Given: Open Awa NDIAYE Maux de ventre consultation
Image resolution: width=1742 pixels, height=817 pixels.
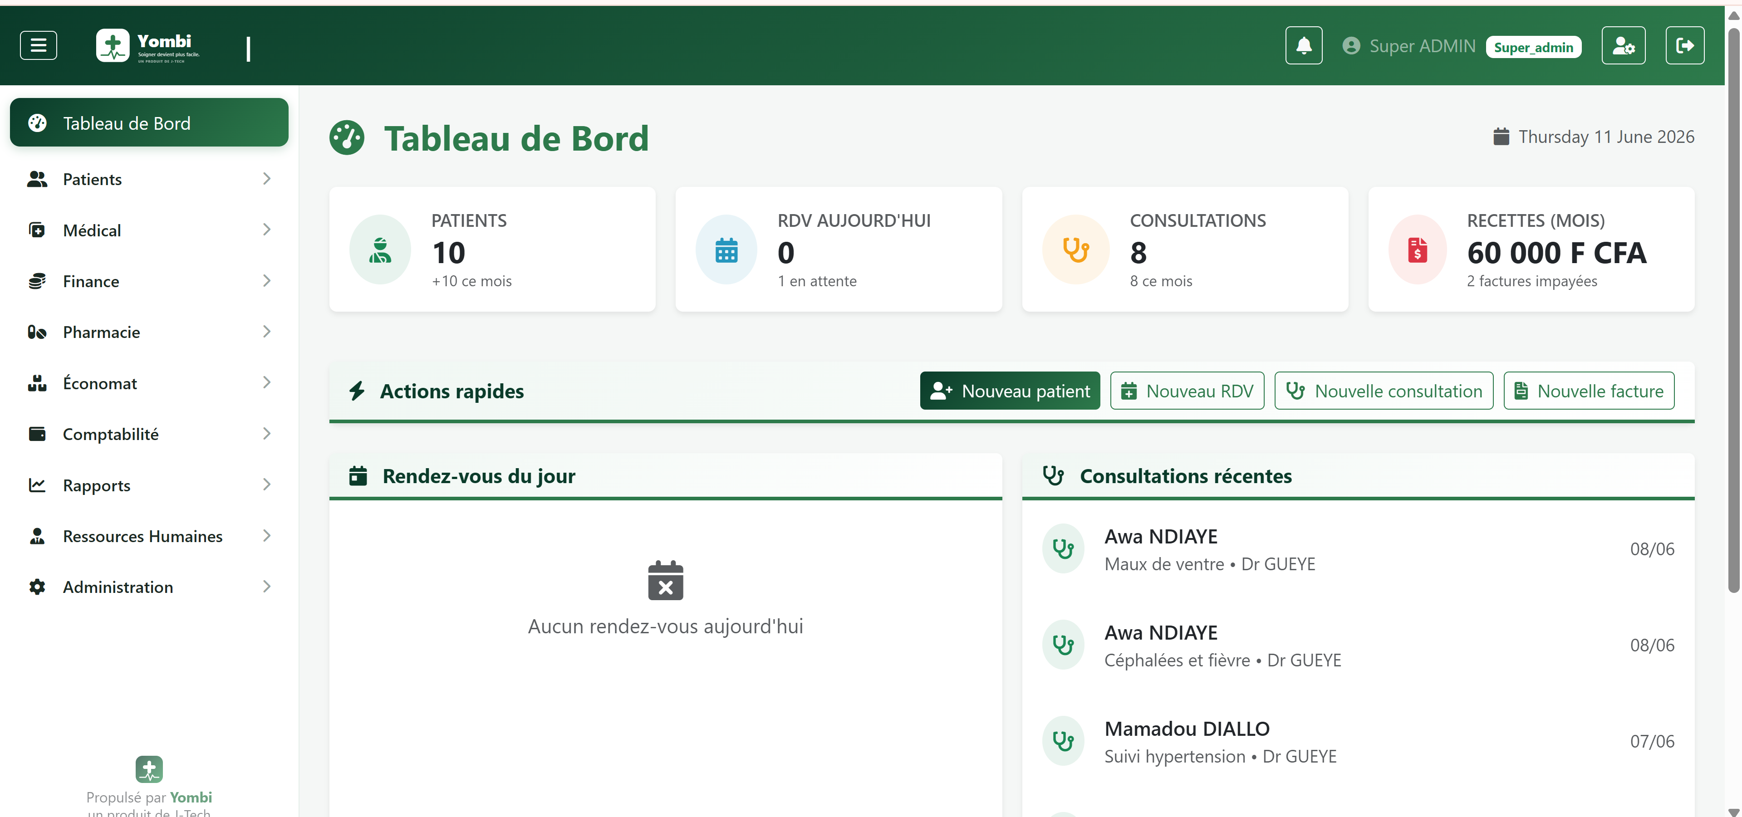Looking at the screenshot, I should (x=1358, y=548).
